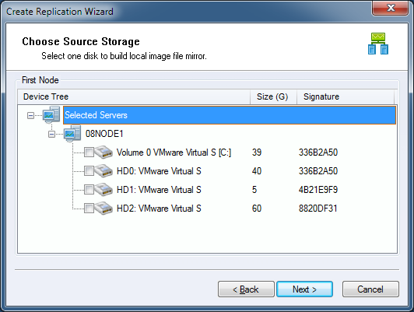Sort by Device Tree column header
Screen dimensions: 414x312
(x=134, y=96)
